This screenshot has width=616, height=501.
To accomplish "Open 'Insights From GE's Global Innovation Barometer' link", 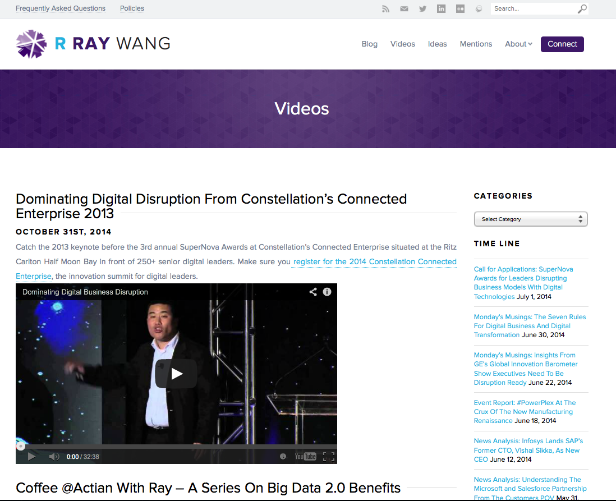I will click(526, 369).
